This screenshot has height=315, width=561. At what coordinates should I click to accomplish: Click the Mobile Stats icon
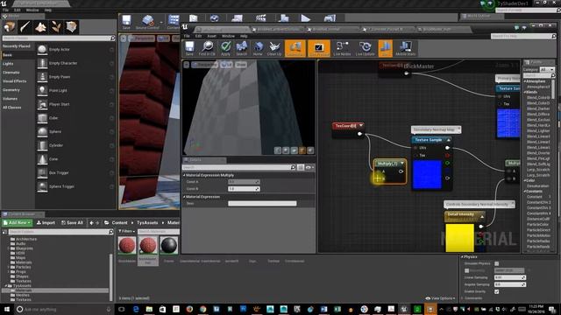click(405, 48)
